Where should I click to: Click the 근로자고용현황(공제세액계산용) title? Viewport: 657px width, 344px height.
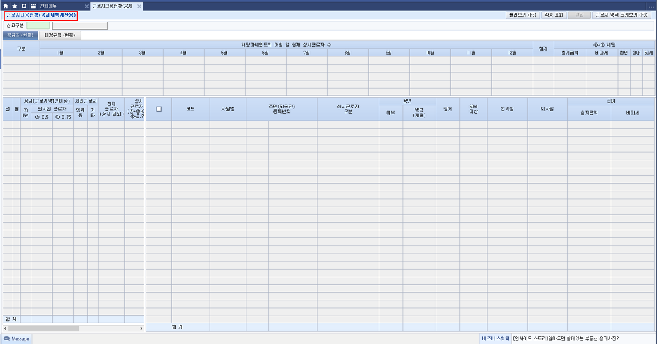40,15
